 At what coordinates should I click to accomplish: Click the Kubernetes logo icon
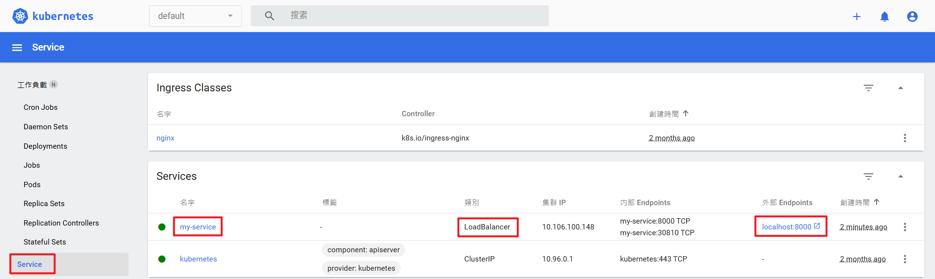[x=20, y=16]
